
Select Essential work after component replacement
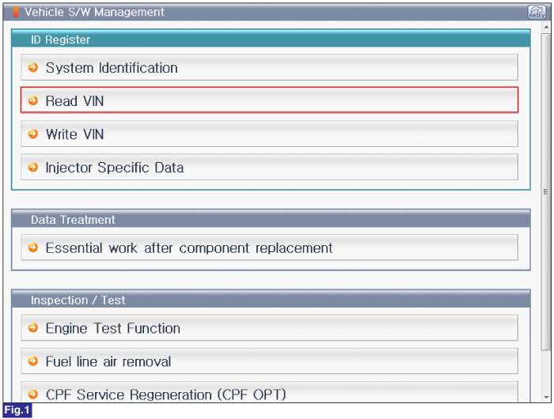tap(269, 247)
